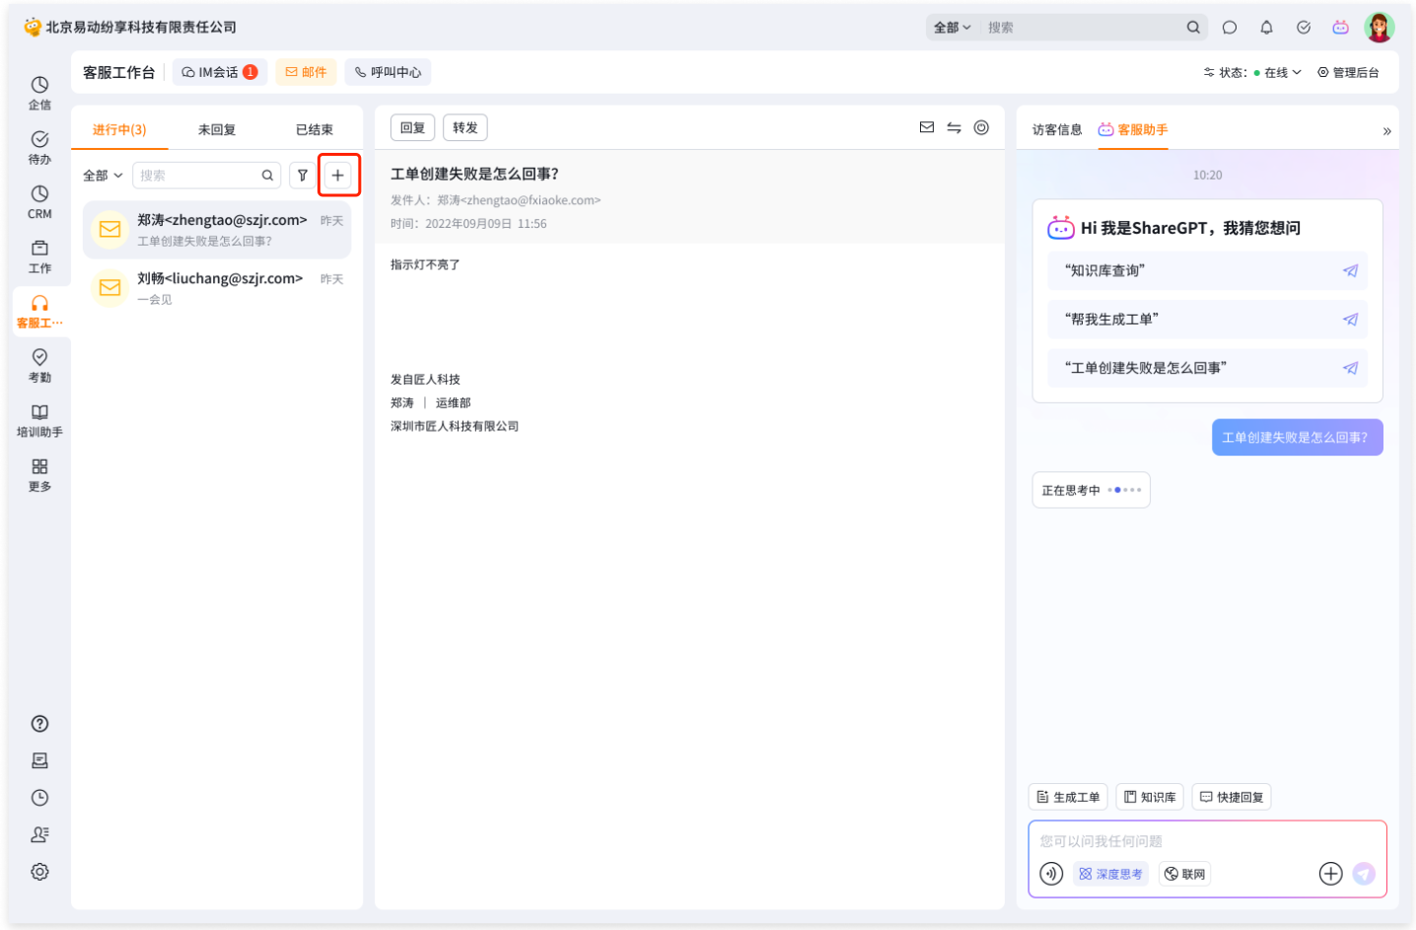This screenshot has width=1416, height=930.
Task: Collapse the right panel with double chevron
Action: click(x=1386, y=130)
